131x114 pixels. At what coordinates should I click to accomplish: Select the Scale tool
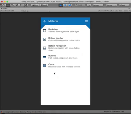(x=17, y=5)
